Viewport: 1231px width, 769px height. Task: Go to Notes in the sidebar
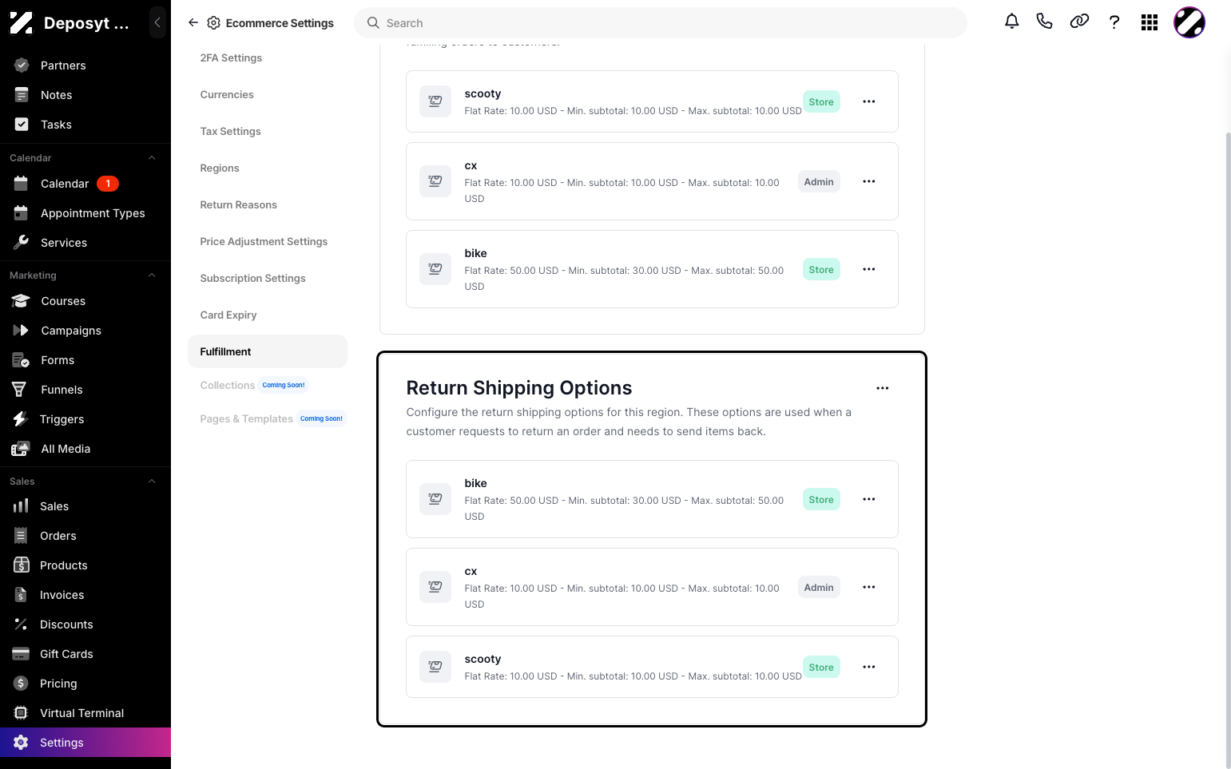(85, 95)
